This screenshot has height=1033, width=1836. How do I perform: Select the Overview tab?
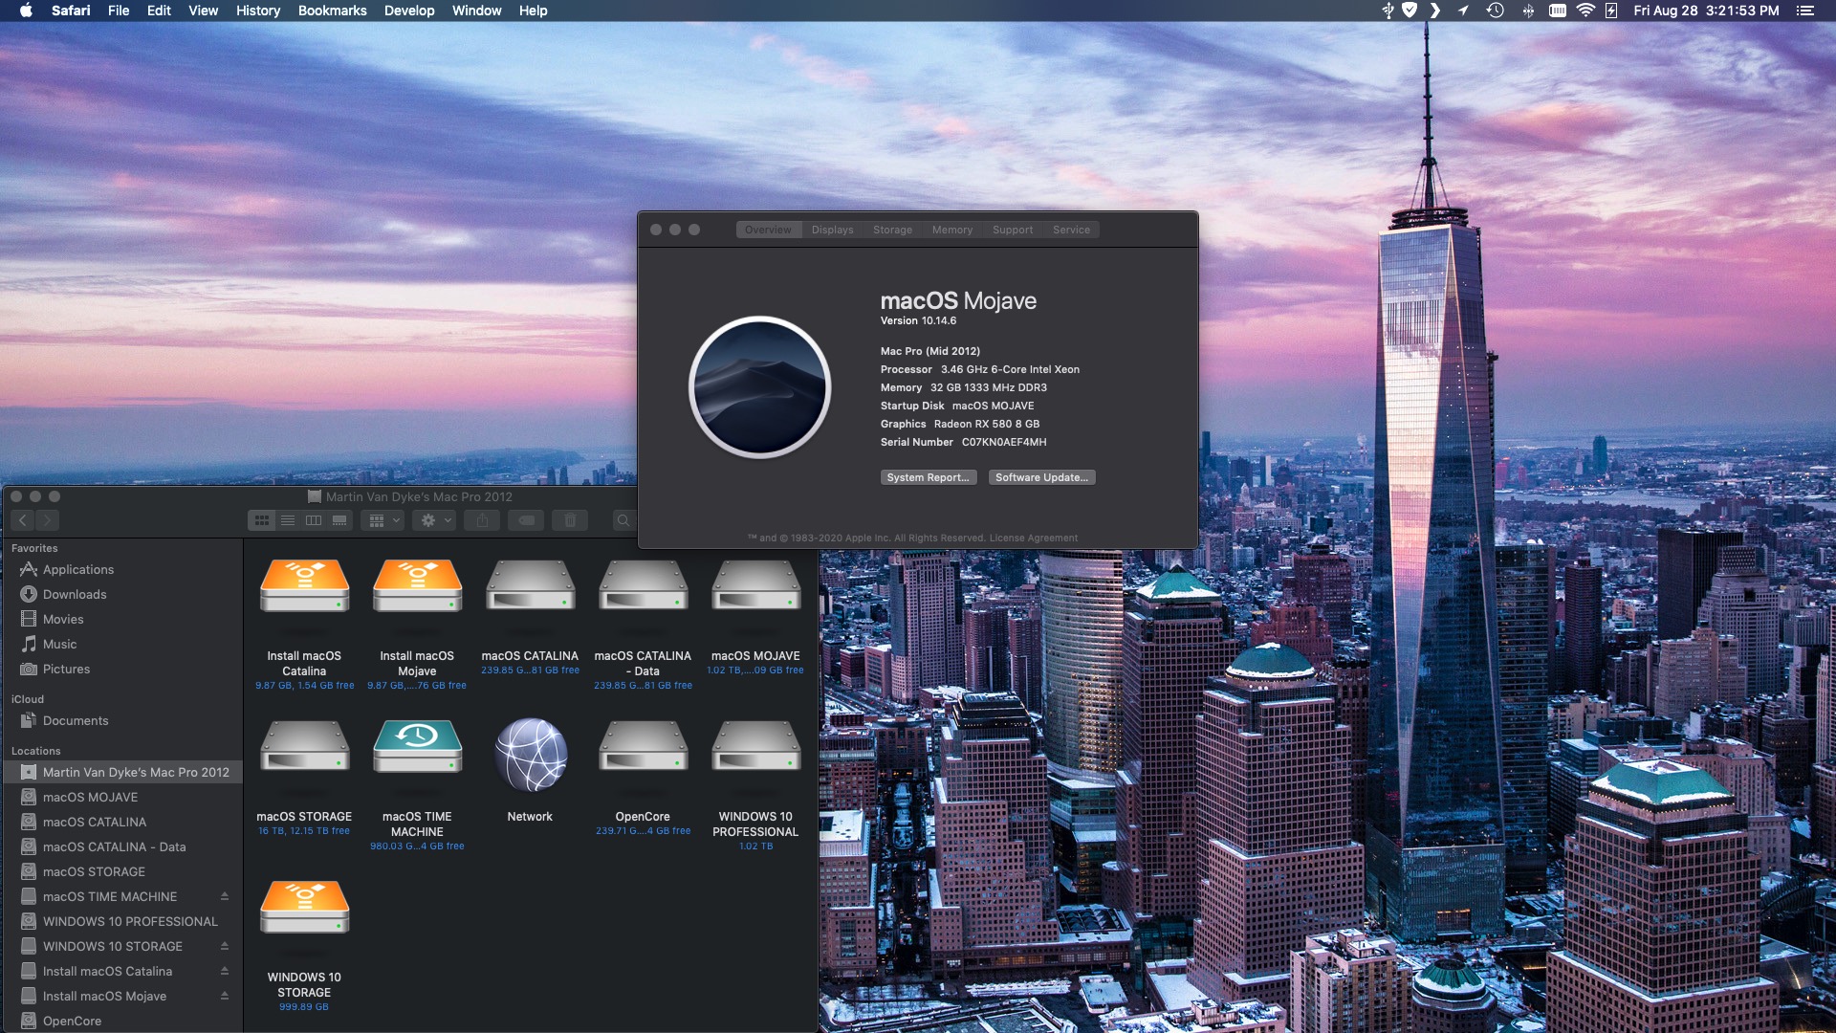768,230
